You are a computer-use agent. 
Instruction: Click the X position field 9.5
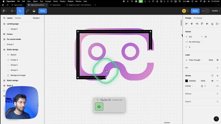(192, 37)
